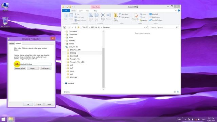Click Cancel in Desktop Properties
The height and width of the screenshot is (122, 217).
39,104
